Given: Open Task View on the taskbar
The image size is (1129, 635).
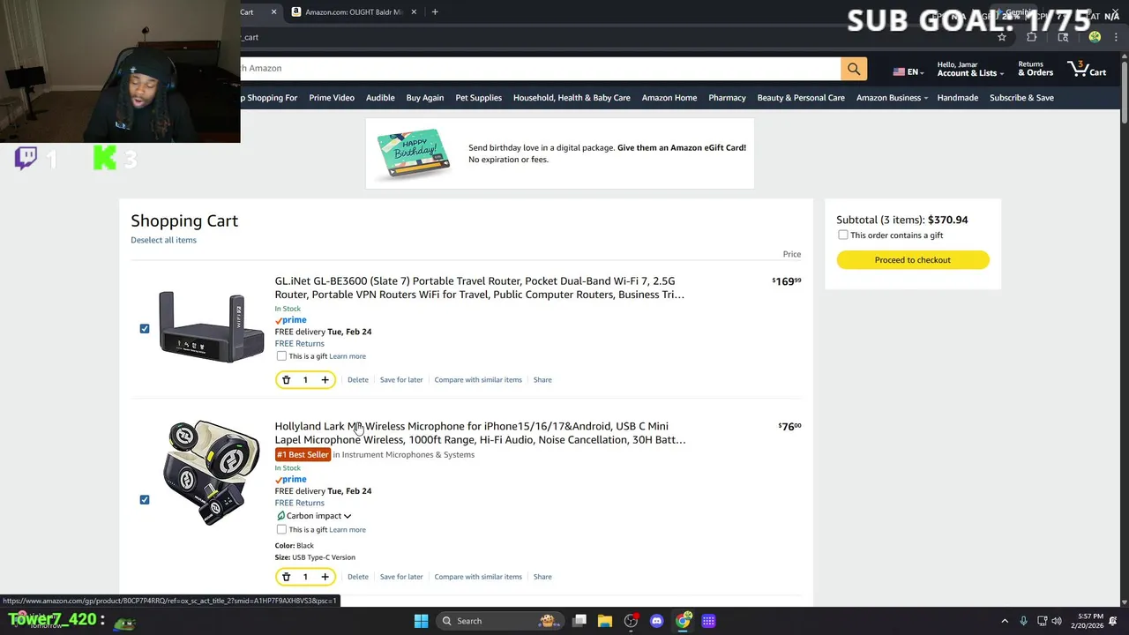Looking at the screenshot, I should click(579, 621).
